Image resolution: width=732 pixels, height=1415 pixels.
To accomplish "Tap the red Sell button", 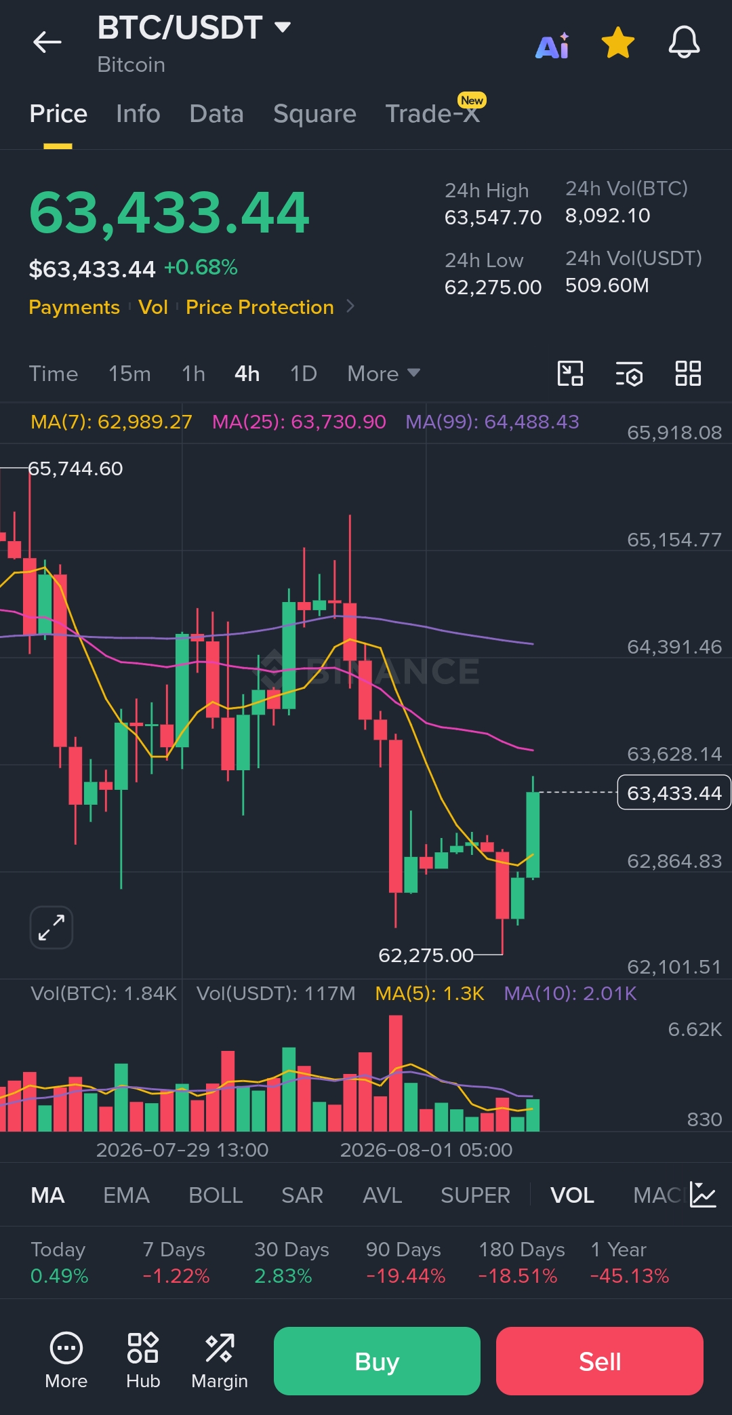I will tap(600, 1361).
